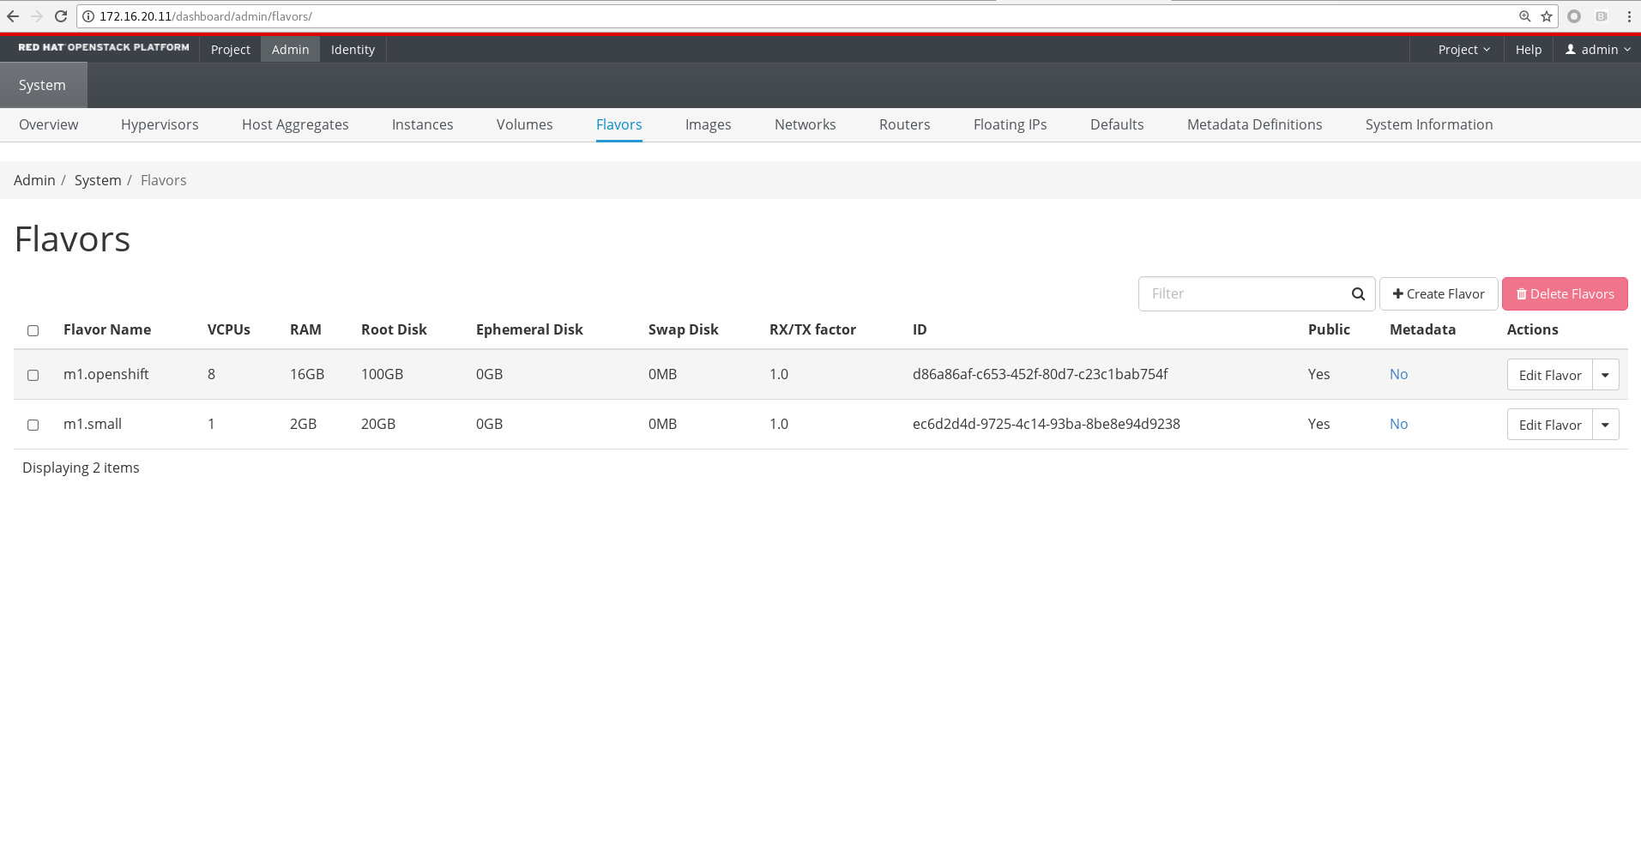The height and width of the screenshot is (845, 1641).
Task: Open the Metadata Definitions tab
Action: (x=1255, y=124)
